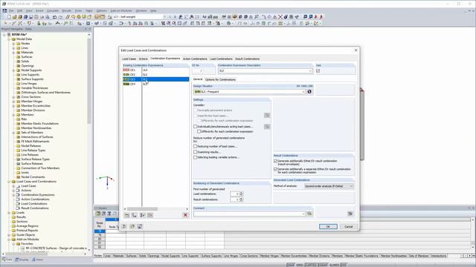Check the enabled Differently for each combination expression
This screenshot has width=476, height=267.
(199, 132)
